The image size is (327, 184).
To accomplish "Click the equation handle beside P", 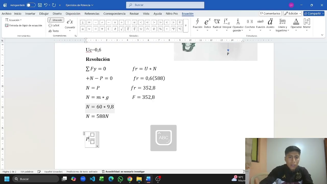I will click(x=84, y=133).
